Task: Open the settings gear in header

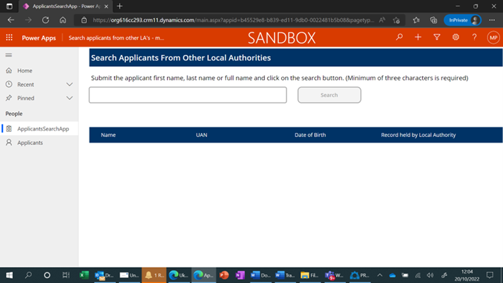Action: tap(456, 38)
